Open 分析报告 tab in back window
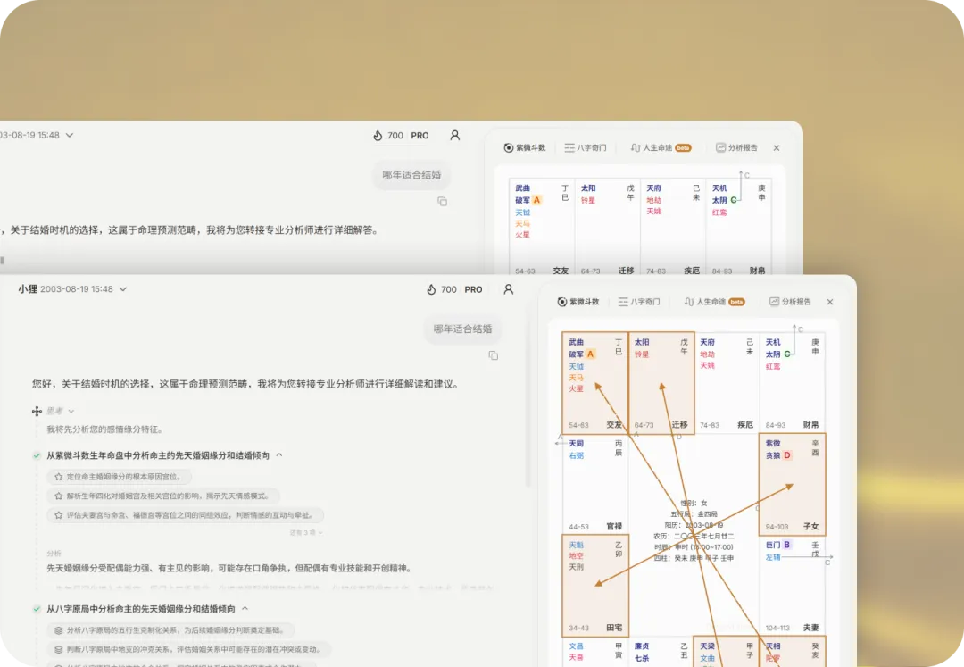This screenshot has height=667, width=964. coord(736,147)
